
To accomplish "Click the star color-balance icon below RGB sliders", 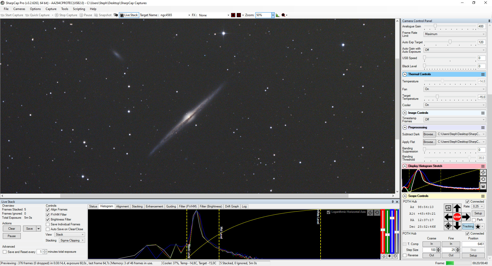I will [x=389, y=256].
